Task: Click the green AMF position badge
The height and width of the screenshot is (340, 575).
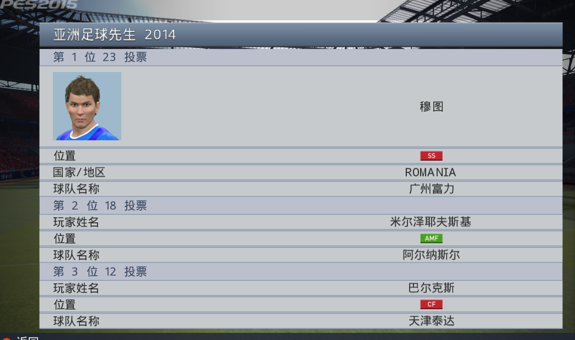Action: [431, 238]
